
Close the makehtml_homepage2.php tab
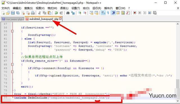click(x=60, y=19)
